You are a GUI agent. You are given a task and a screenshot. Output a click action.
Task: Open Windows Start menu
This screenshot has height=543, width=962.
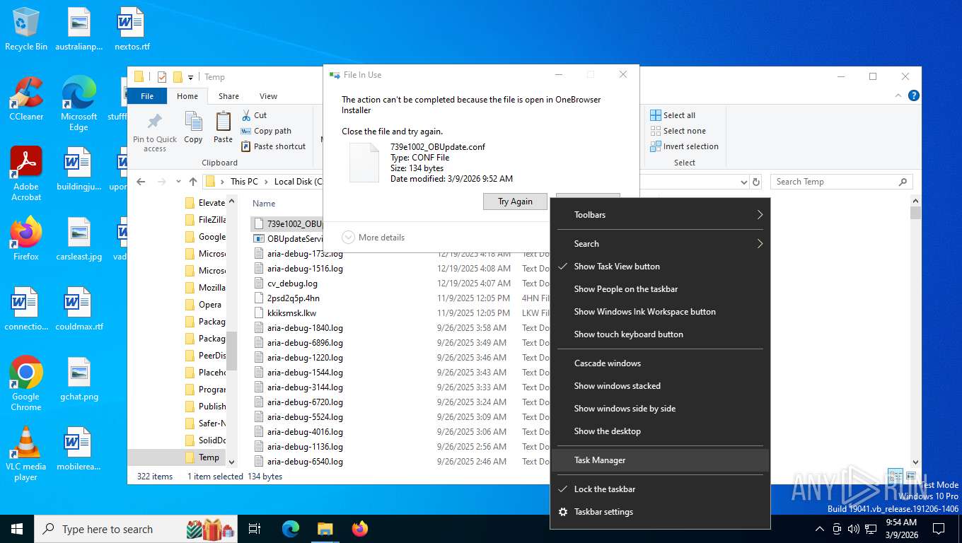tap(17, 529)
